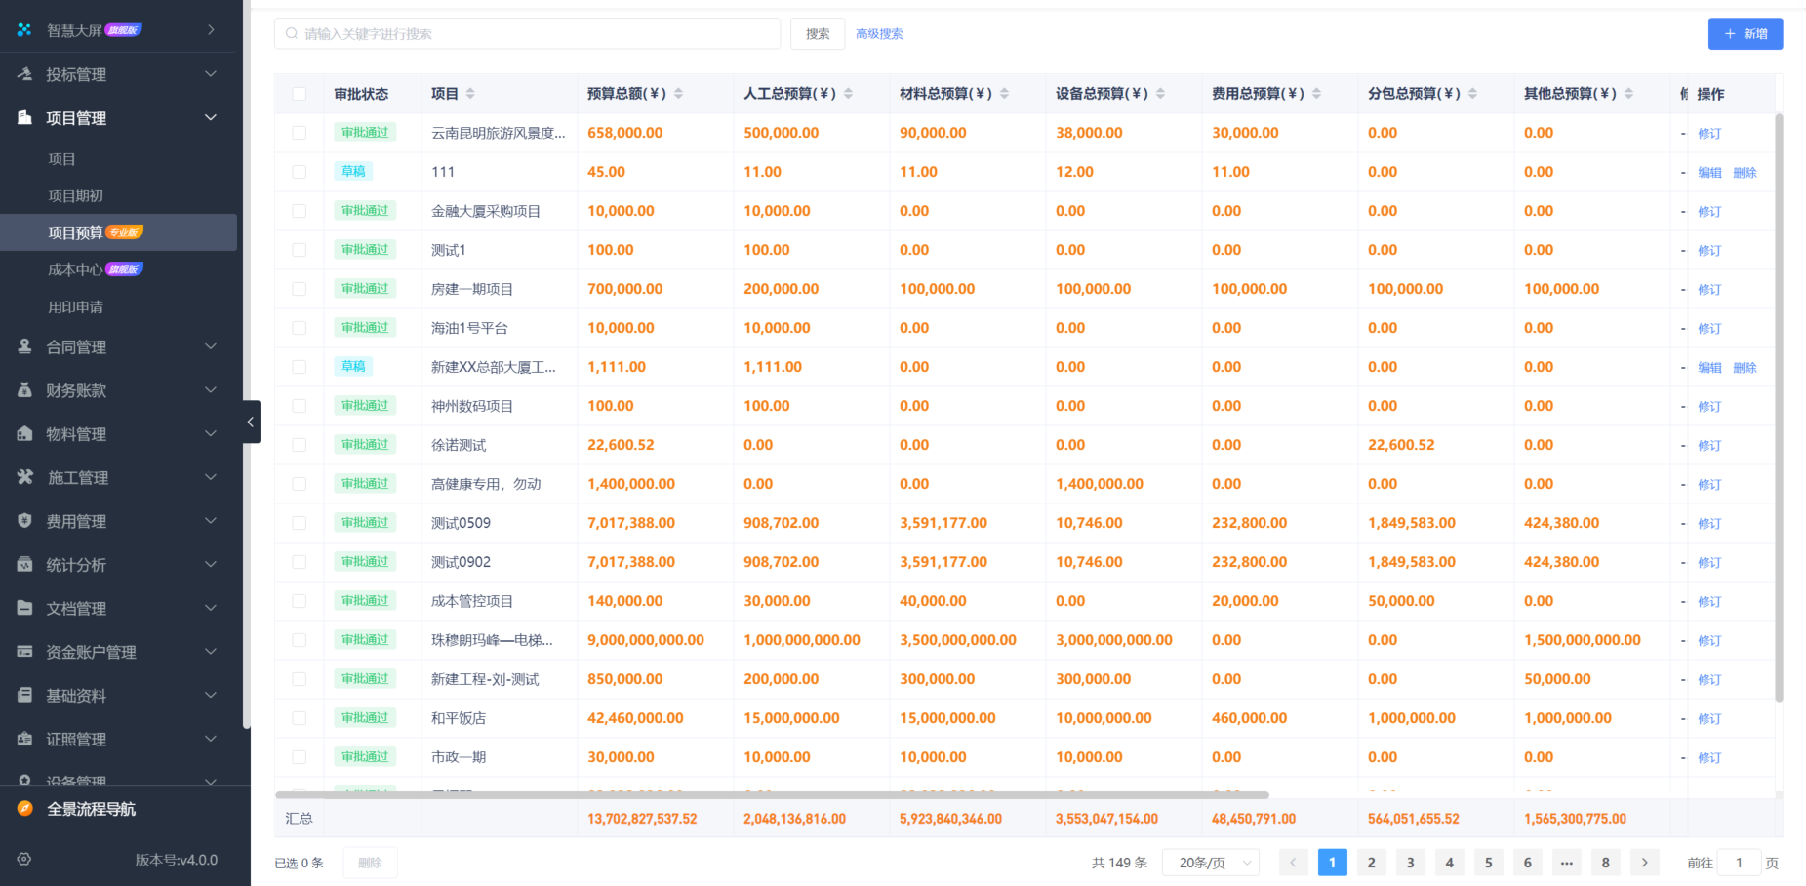Click the 智慧大屏 sidebar icon
This screenshot has width=1806, height=886.
click(x=24, y=30)
